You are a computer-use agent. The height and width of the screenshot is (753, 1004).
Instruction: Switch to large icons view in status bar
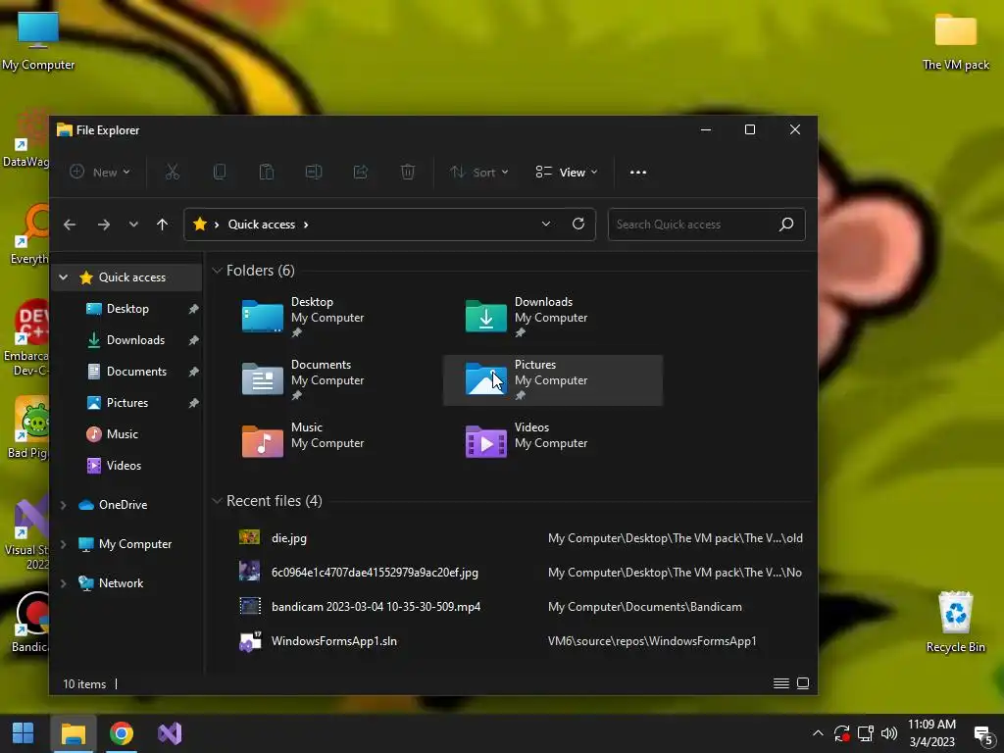pos(803,683)
